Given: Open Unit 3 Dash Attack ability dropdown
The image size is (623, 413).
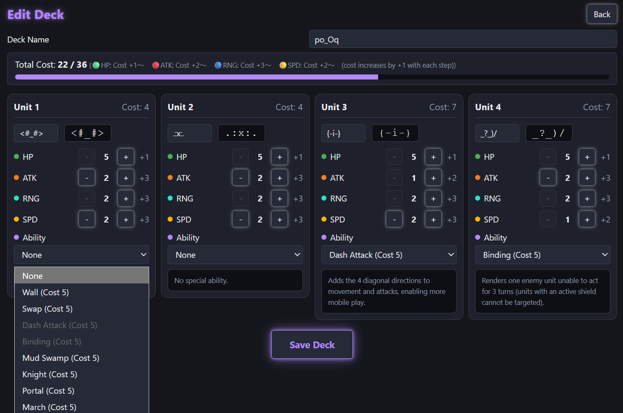Looking at the screenshot, I should [x=389, y=255].
